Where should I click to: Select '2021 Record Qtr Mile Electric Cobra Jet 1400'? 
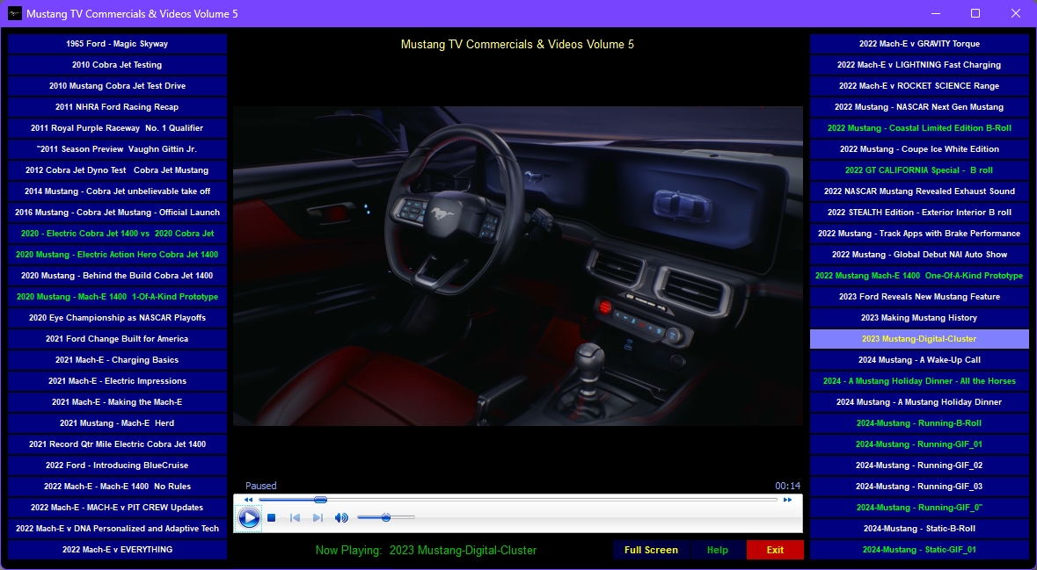pos(117,444)
